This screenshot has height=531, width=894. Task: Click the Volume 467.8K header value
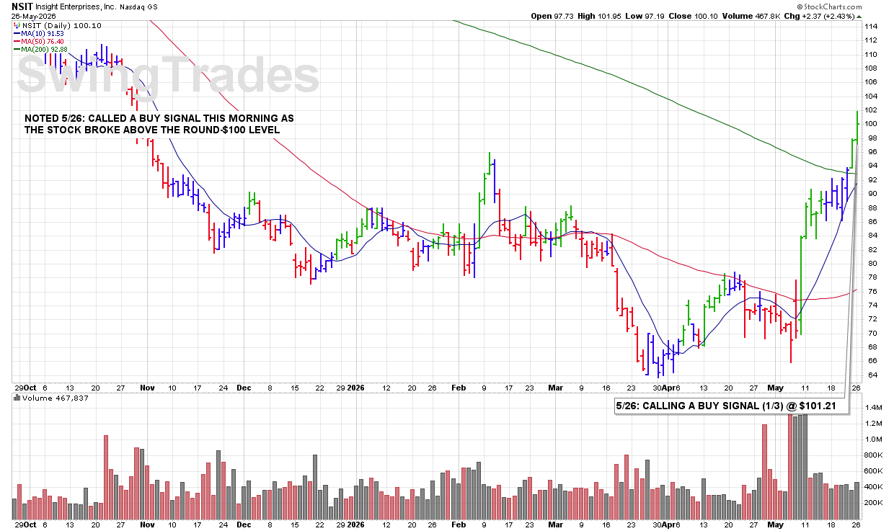tap(751, 16)
